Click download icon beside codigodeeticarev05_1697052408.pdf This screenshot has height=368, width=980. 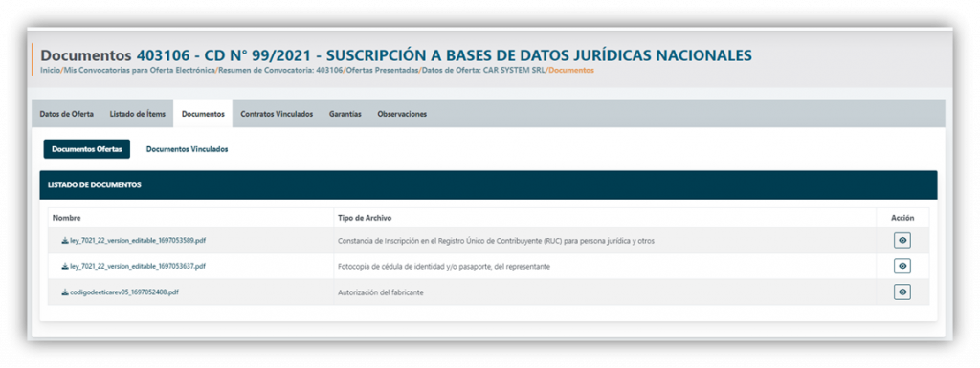(x=65, y=292)
